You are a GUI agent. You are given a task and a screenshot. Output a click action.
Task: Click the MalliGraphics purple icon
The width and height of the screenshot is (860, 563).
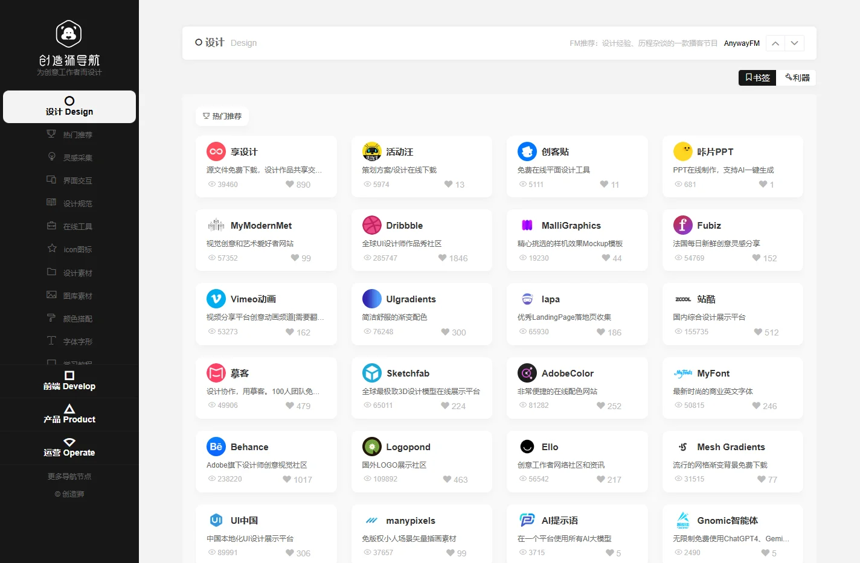pyautogui.click(x=527, y=225)
